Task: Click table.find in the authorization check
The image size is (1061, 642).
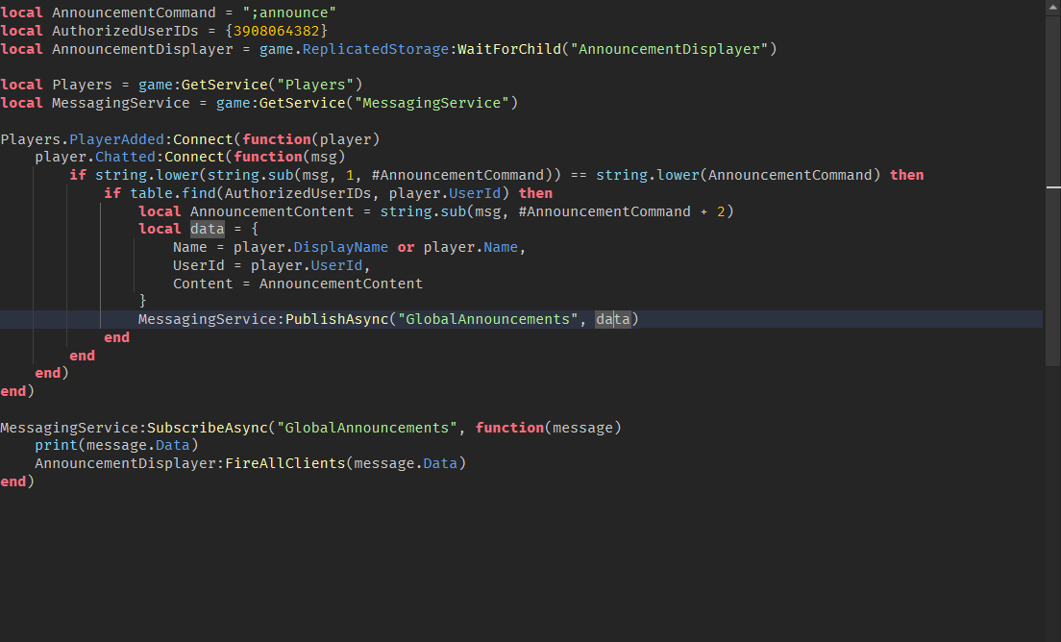Action: coord(173,193)
